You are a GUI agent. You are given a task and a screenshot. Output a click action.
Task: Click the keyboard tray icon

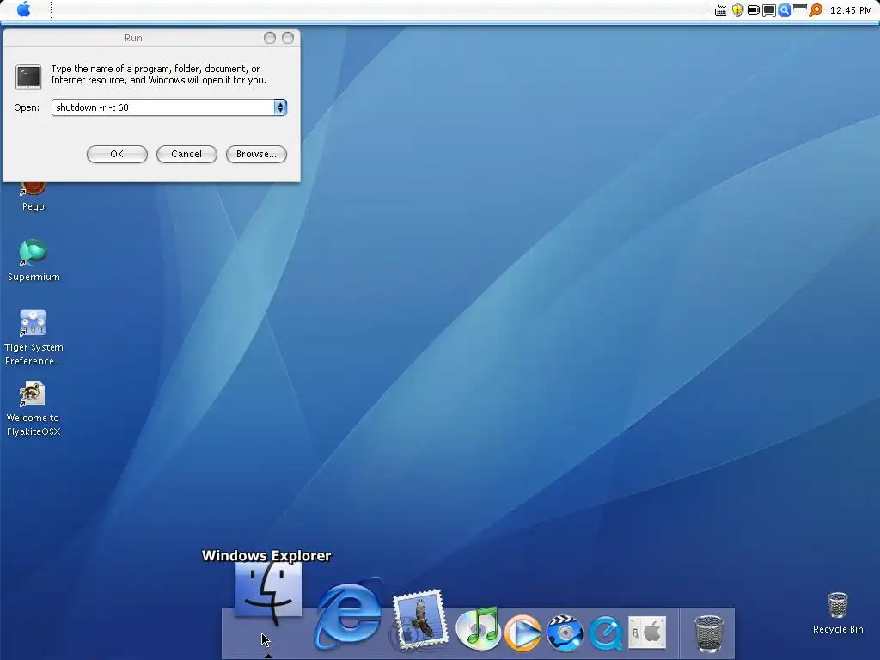tap(721, 10)
